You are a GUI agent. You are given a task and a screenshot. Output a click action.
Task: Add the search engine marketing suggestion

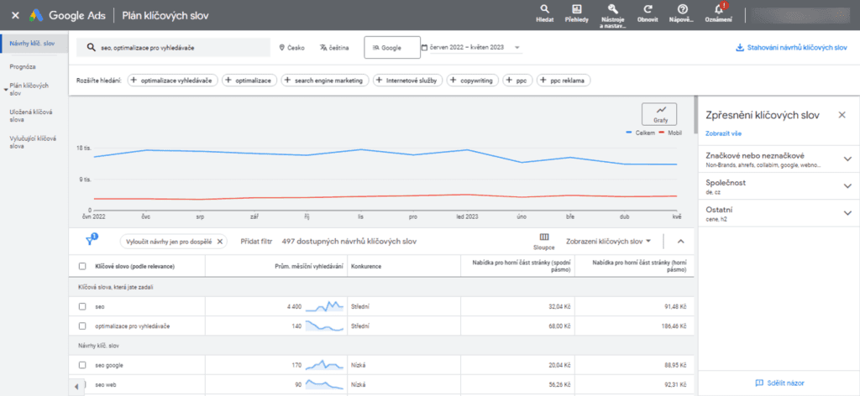(x=325, y=81)
